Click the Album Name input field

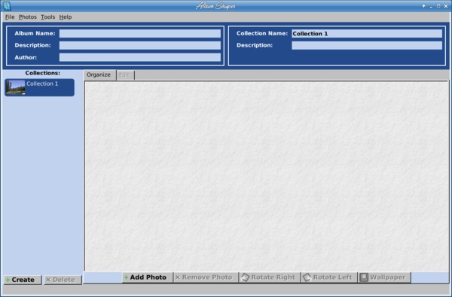[140, 34]
